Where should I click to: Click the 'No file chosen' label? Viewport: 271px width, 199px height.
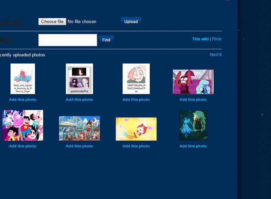click(82, 22)
